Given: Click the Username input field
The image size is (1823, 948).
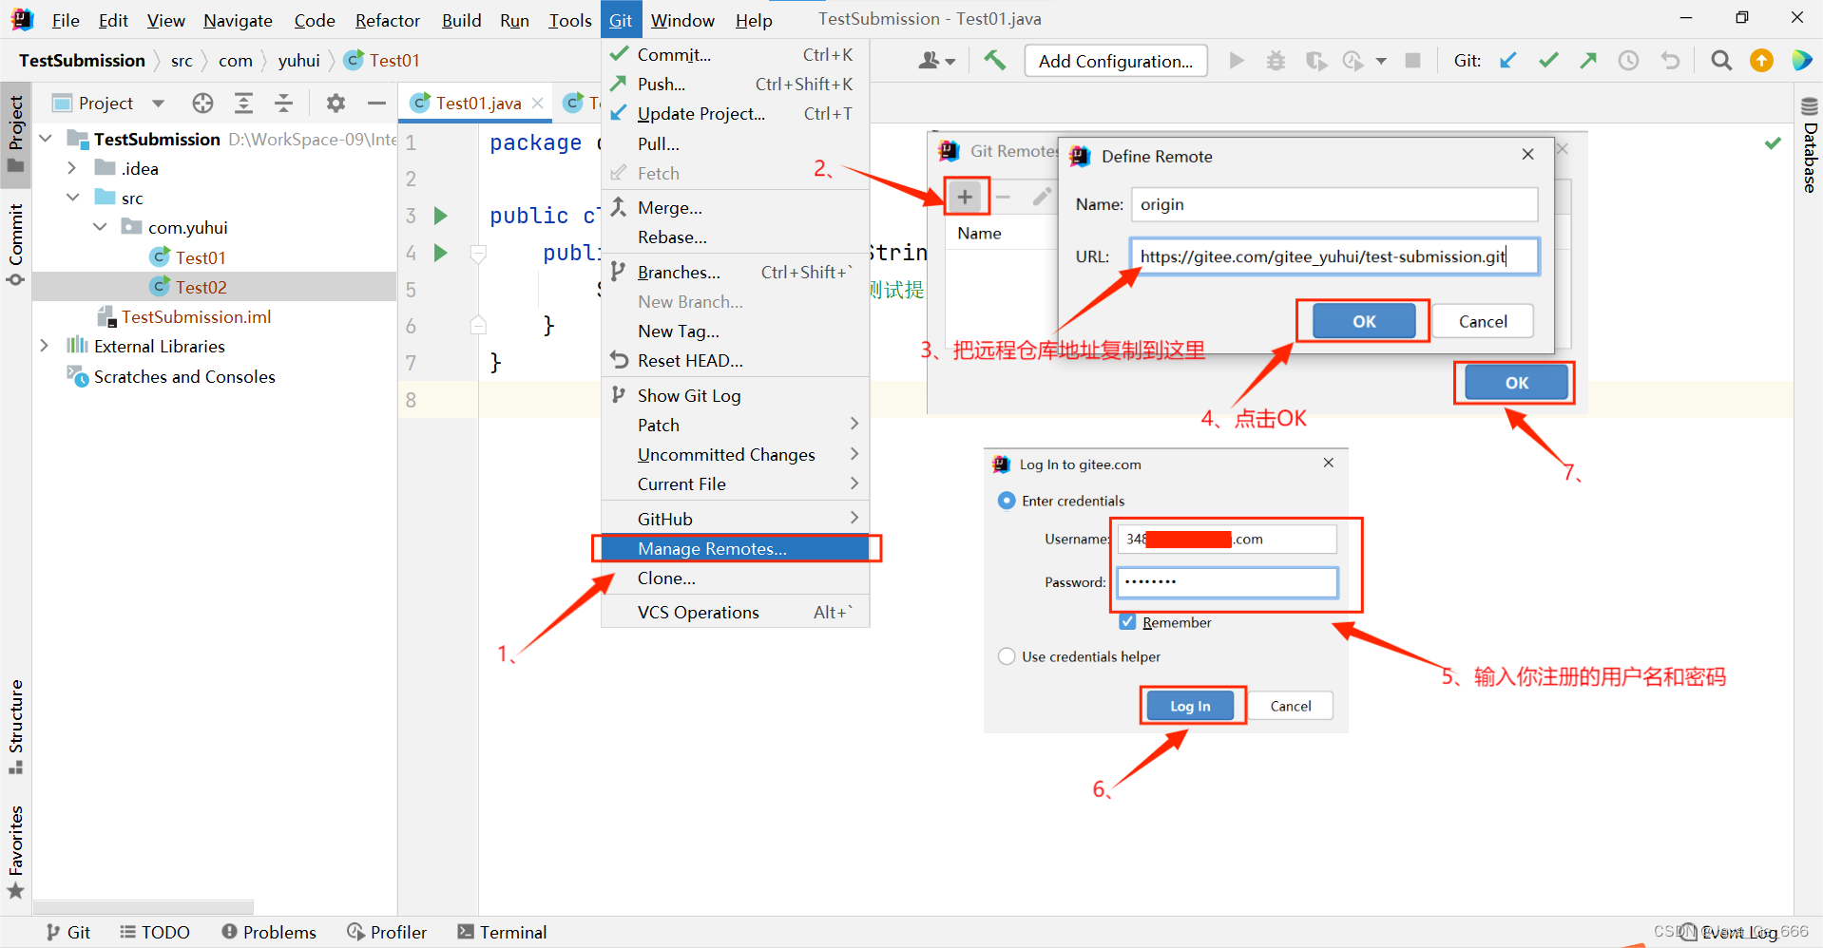Looking at the screenshot, I should point(1227,539).
